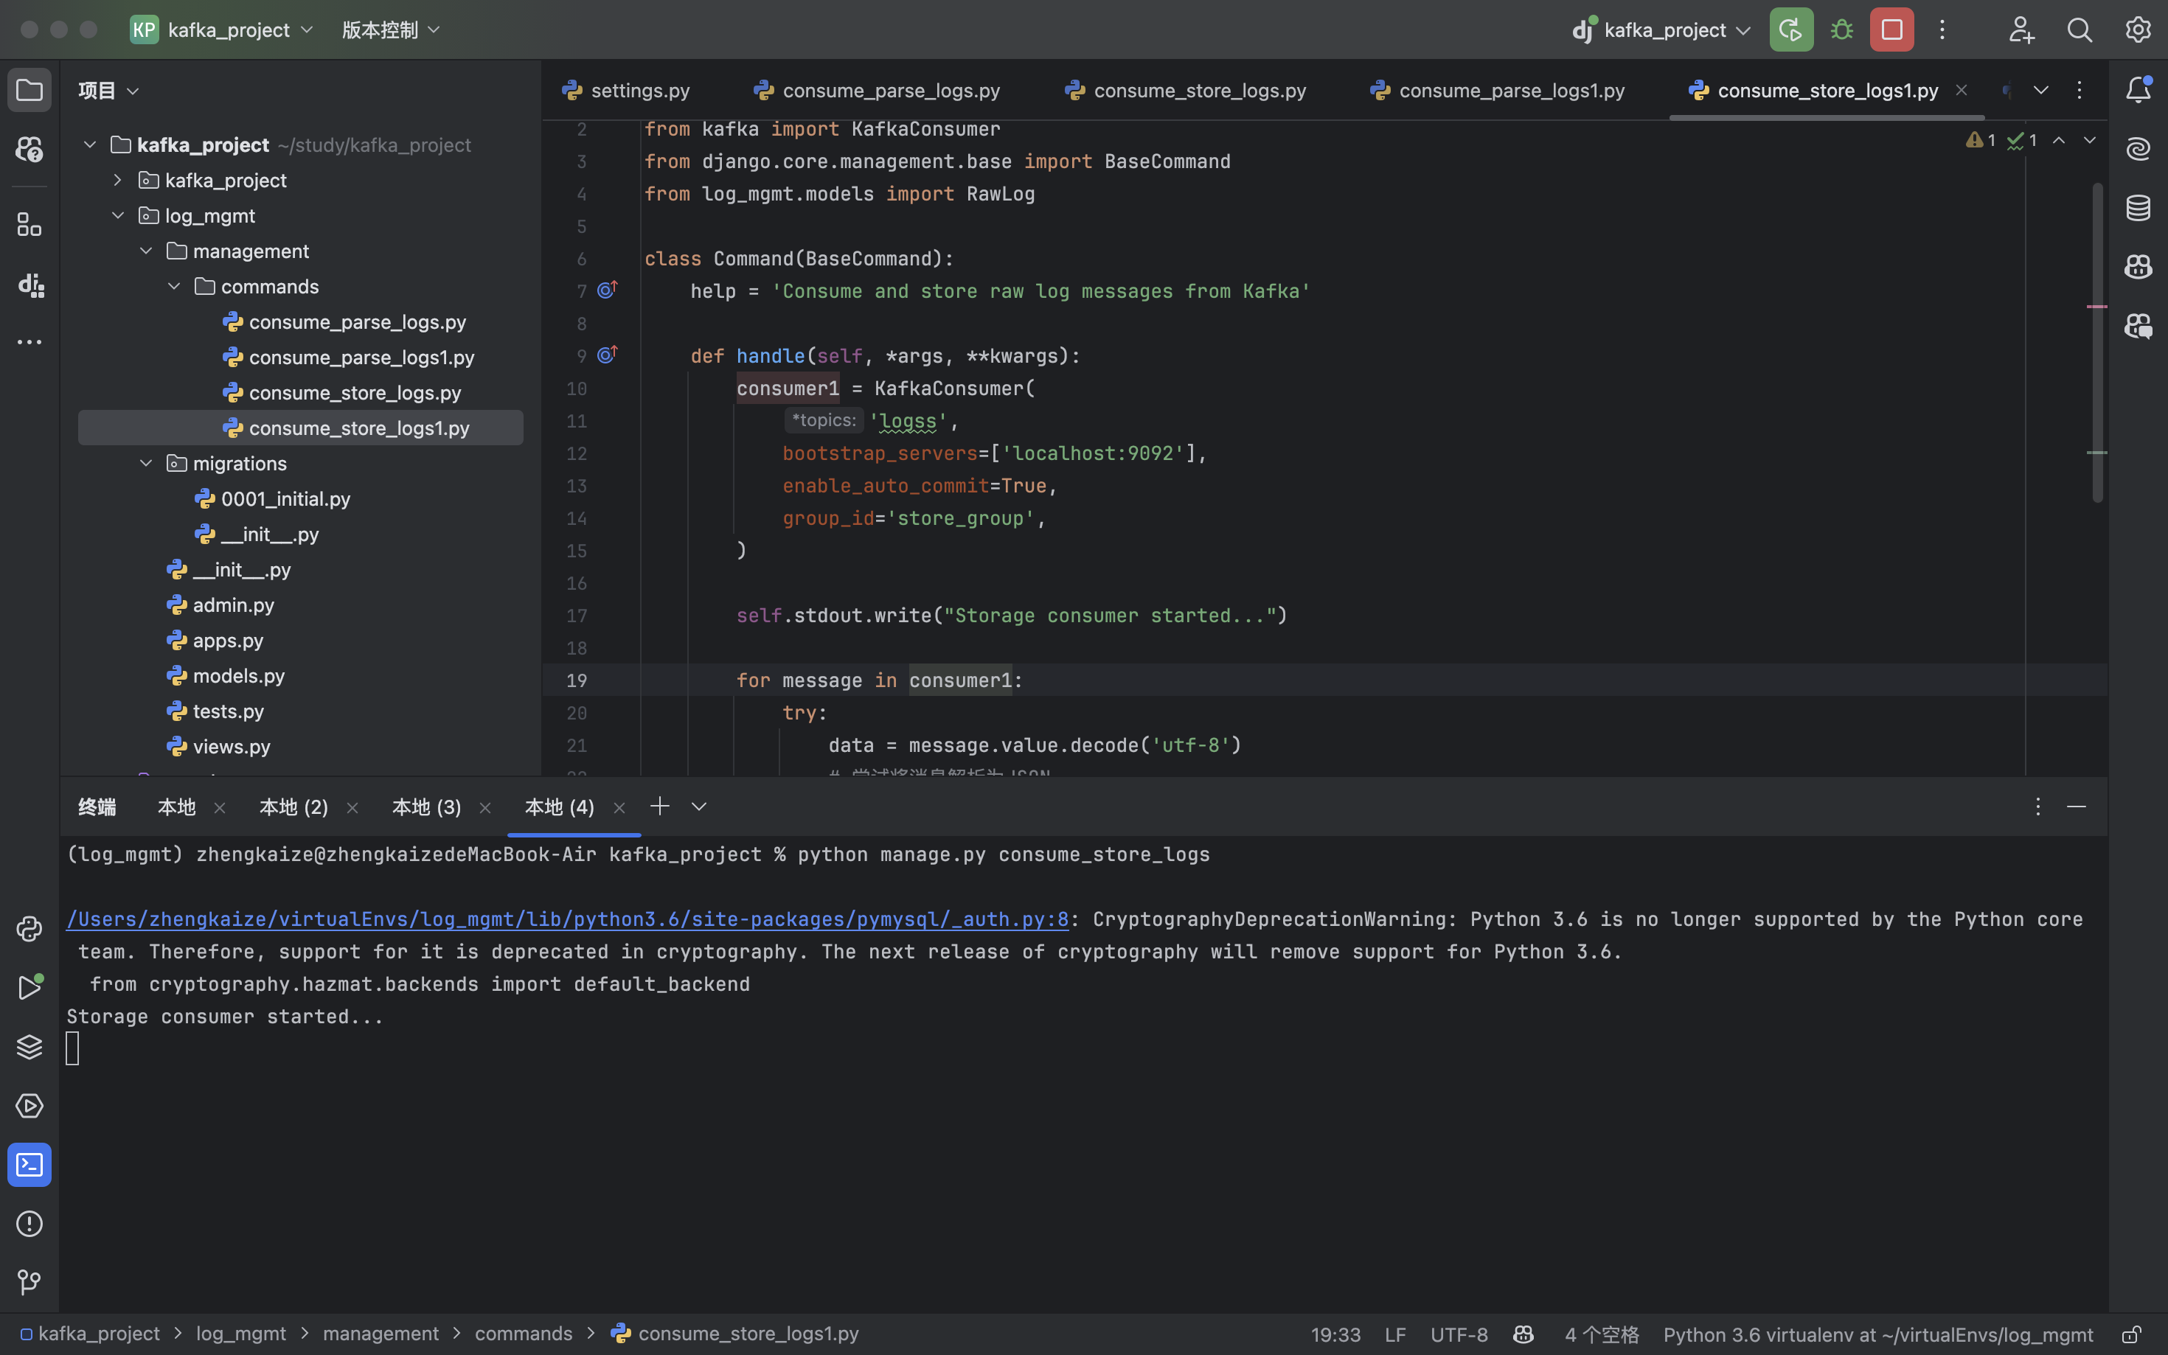Open the Python Console tool icon

29,928
